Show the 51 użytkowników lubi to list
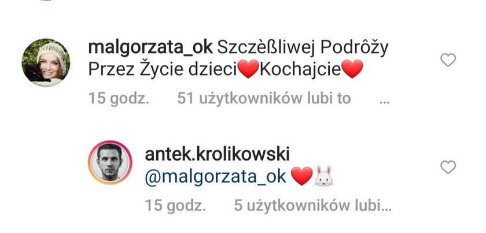486x233 pixels. point(264,98)
